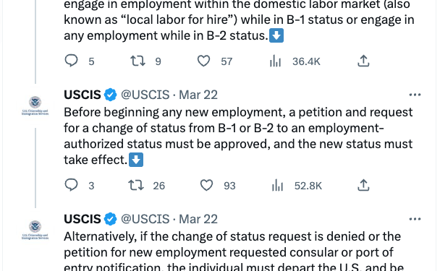Open USCIS avatar on 'Before beginning' tweet
Viewport: 440px width, 271px height.
(35, 106)
